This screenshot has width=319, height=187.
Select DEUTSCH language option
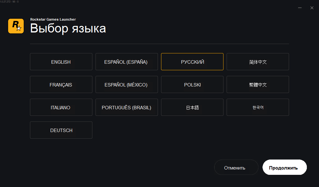click(61, 130)
